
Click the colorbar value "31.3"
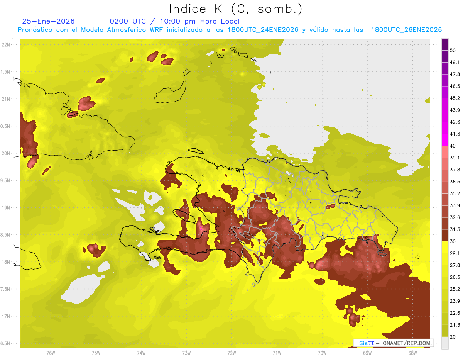click(x=455, y=229)
